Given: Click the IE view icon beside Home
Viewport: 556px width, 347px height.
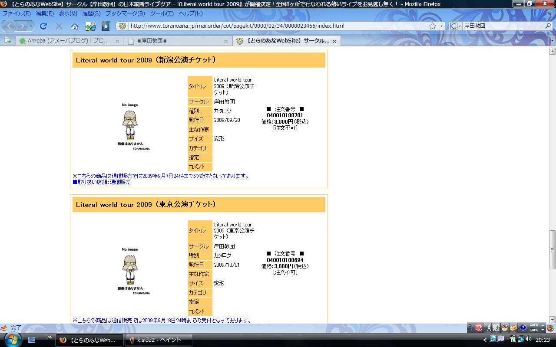Looking at the screenshot, I should 90,26.
